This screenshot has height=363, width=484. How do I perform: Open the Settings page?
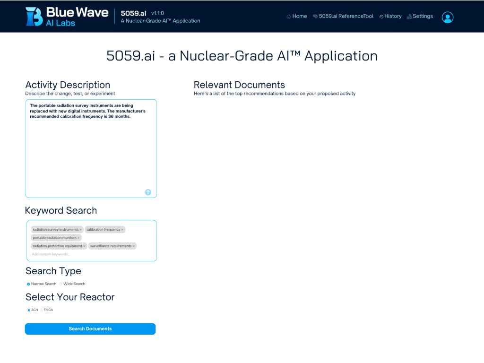(x=420, y=17)
